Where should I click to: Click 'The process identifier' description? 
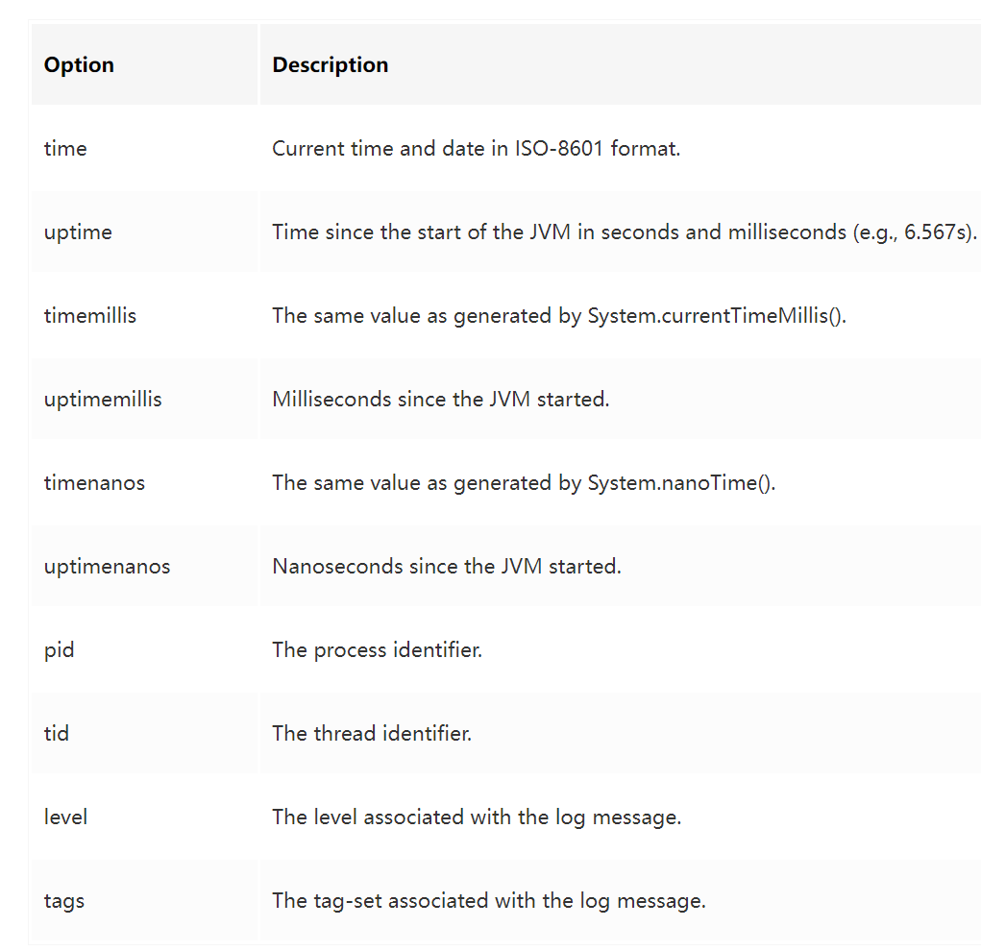point(378,649)
